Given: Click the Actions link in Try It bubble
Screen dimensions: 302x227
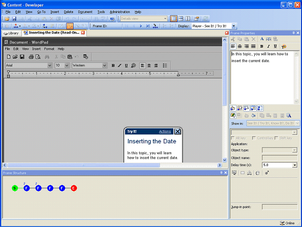Looking at the screenshot, I should coord(165,131).
